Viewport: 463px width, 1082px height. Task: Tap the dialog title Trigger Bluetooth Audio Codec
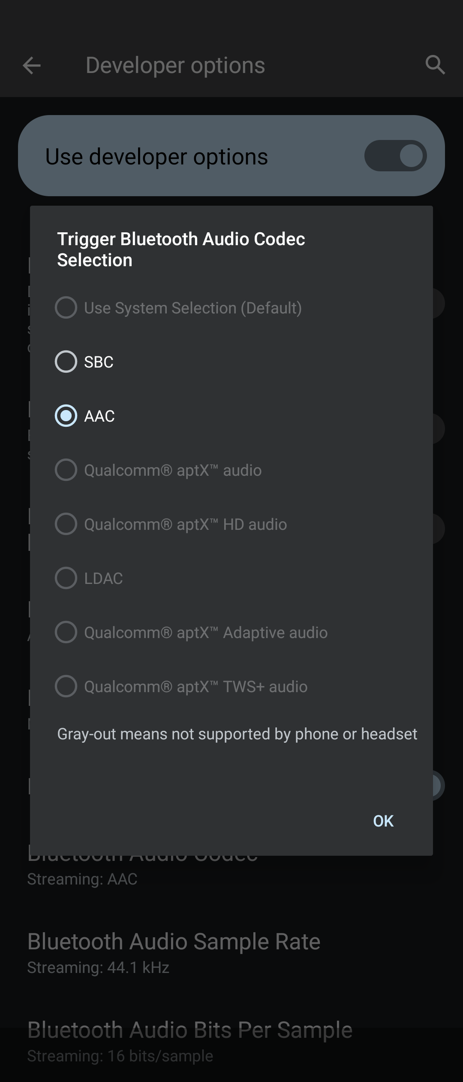point(181,239)
